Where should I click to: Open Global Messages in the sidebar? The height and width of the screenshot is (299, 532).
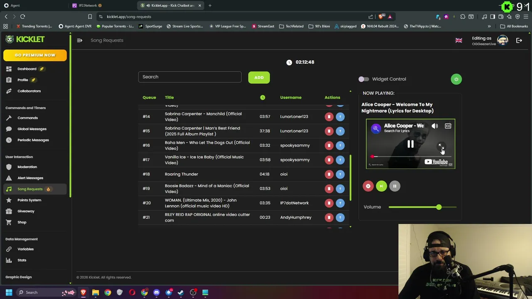[x=32, y=129]
